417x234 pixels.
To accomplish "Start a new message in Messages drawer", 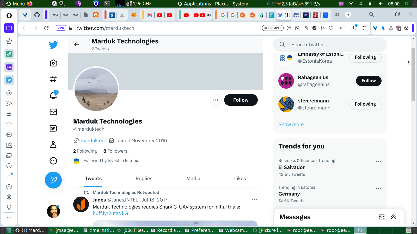I will (382, 217).
